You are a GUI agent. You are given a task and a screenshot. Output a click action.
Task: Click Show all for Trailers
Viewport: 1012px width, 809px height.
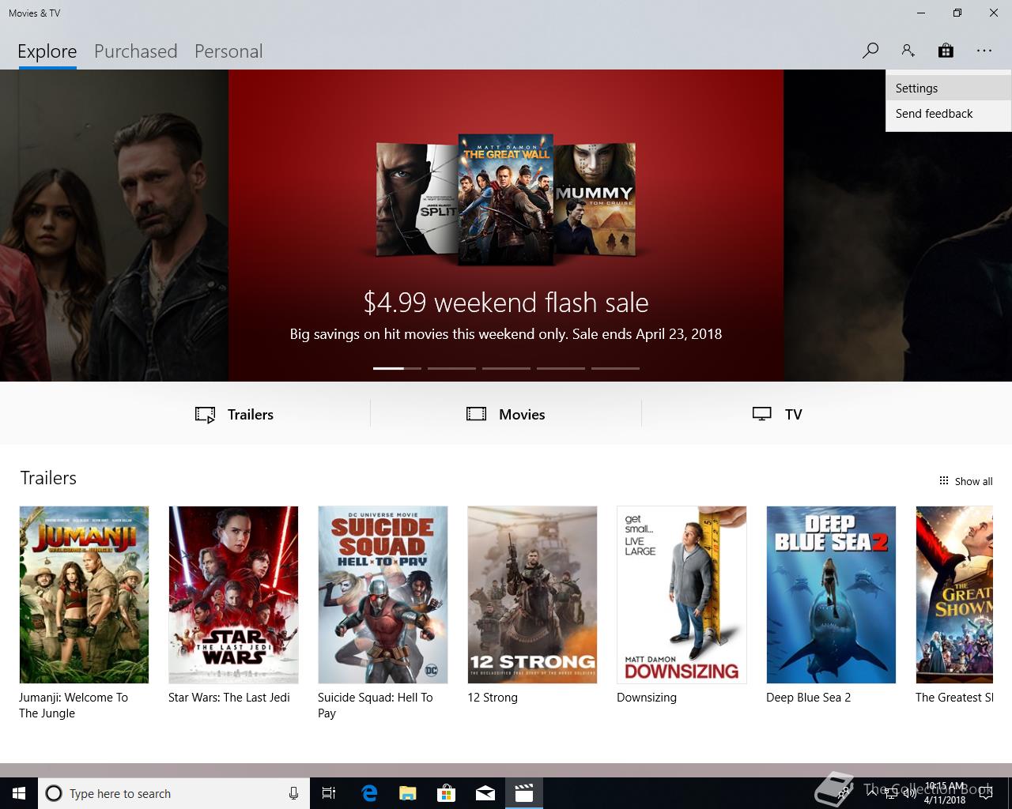click(965, 481)
